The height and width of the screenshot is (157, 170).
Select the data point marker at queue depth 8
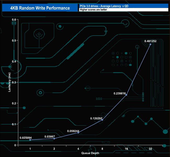point(102,120)
